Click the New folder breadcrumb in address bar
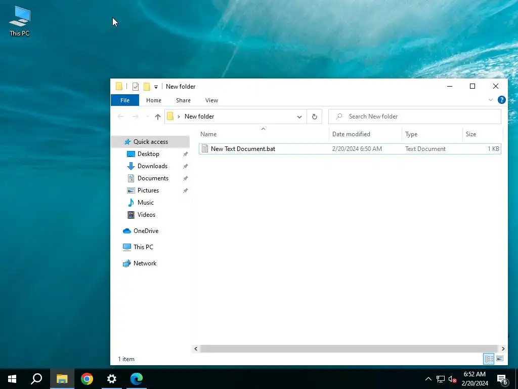 (199, 116)
